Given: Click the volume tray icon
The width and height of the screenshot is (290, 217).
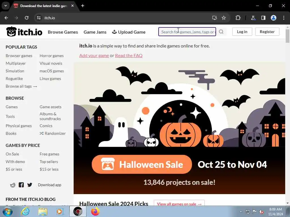Looking at the screenshot, I should click(261, 212).
